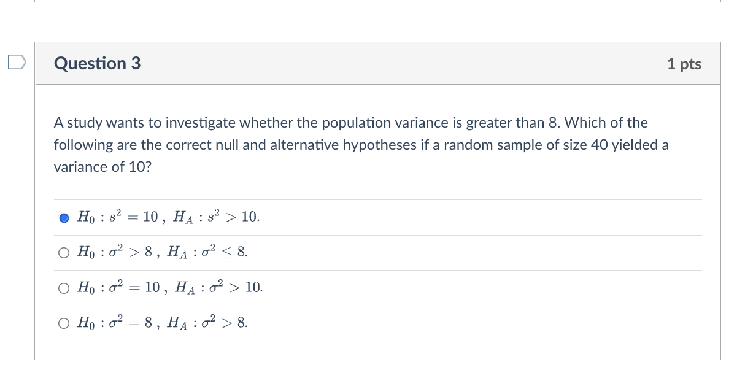
Task: Pick the radio button for H0: σ² = 10
Action: tap(64, 288)
